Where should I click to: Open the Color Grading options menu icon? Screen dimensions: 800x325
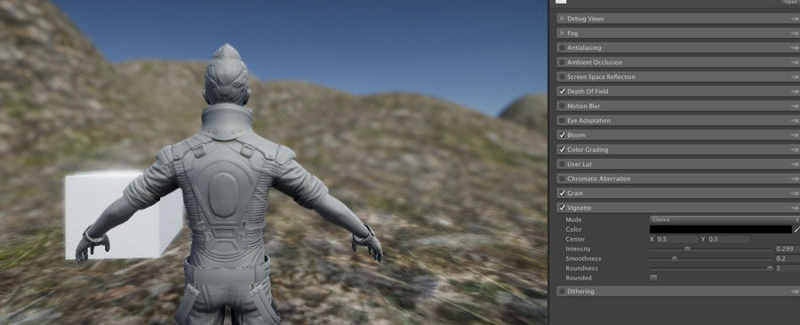click(x=796, y=150)
